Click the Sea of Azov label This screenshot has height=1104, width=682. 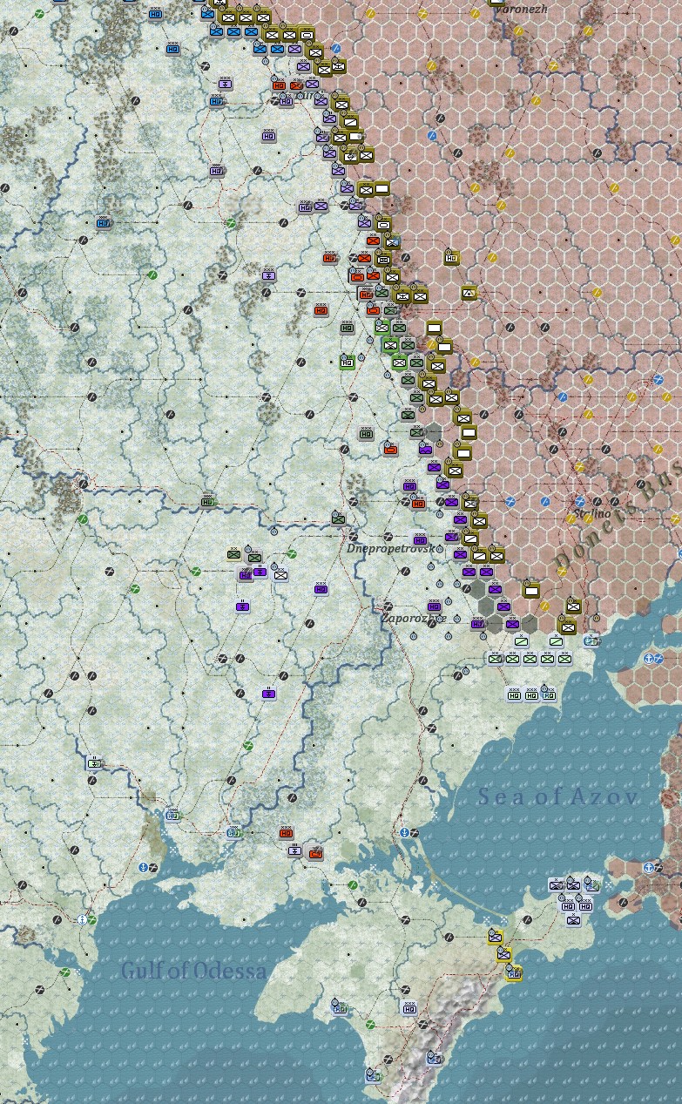(x=557, y=796)
